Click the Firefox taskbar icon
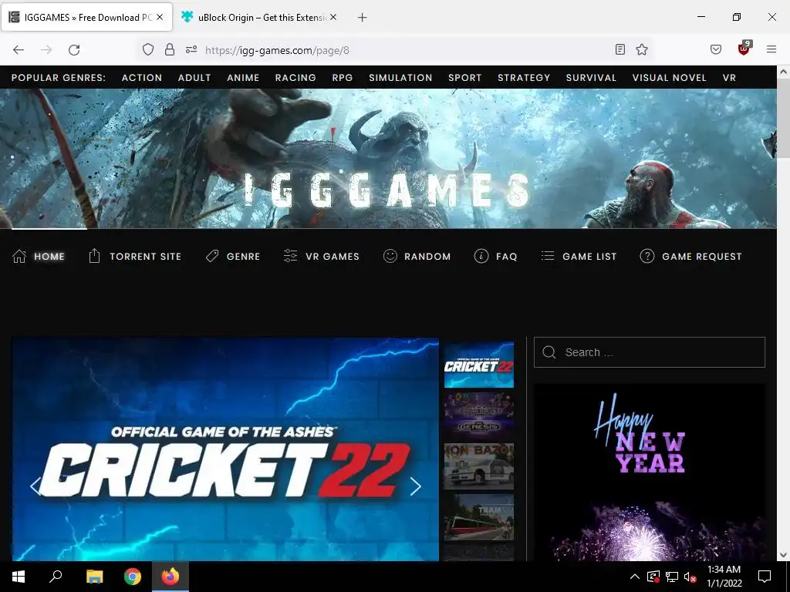The image size is (790, 592). point(170,577)
